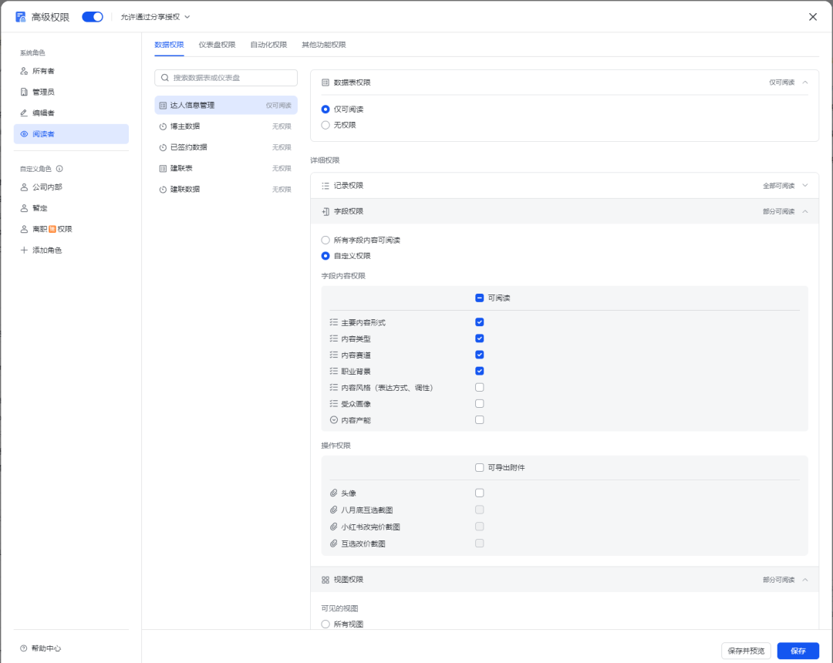This screenshot has width=833, height=663.
Task: Click the list icon of 记录权限 section
Action: (325, 186)
